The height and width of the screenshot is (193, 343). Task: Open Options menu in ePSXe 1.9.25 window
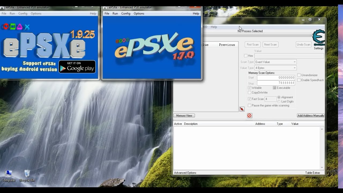click(36, 13)
